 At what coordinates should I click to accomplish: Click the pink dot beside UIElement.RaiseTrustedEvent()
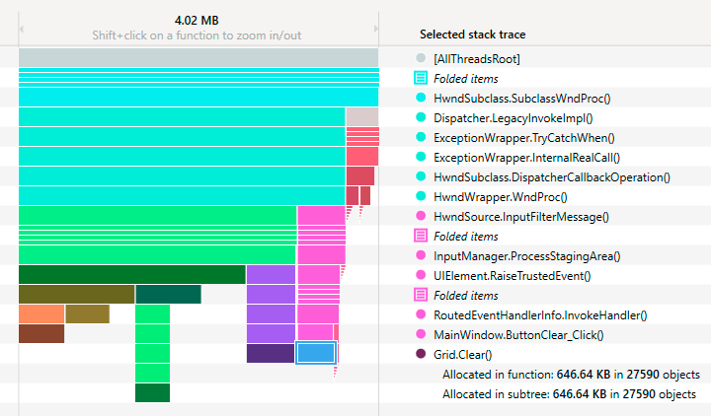coord(421,276)
